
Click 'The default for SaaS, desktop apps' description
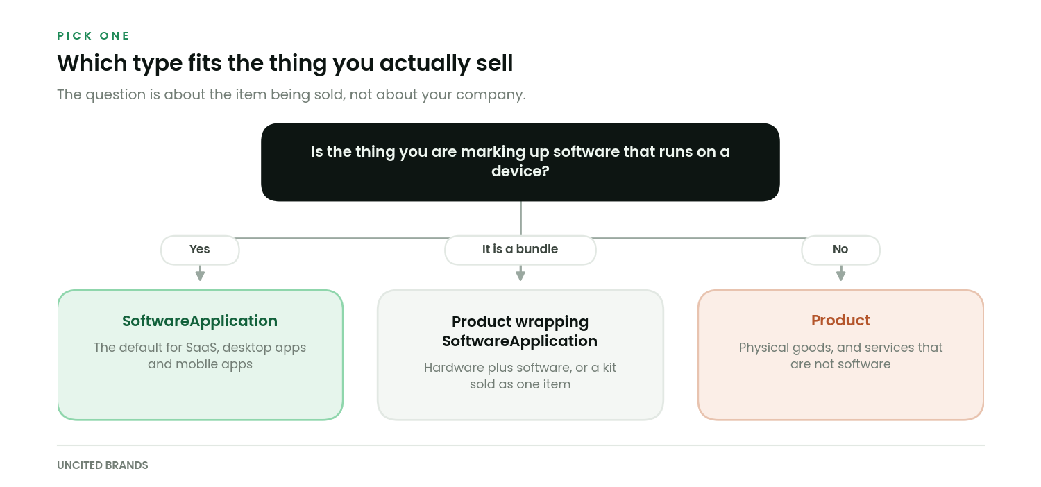[200, 356]
